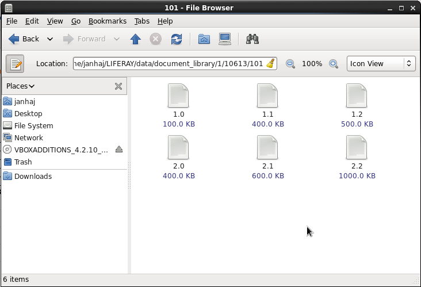Viewport: 421px width, 287px height.
Task: Click the 100.0 KB size label
Action: pyautogui.click(x=179, y=124)
